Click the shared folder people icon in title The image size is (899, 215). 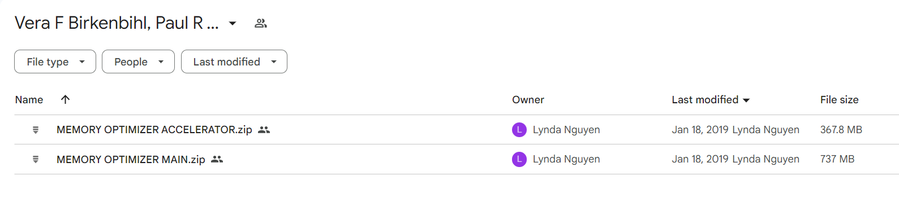[x=260, y=23]
